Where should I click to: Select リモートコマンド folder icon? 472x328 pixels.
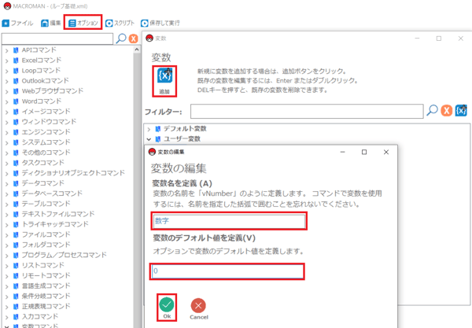pyautogui.click(x=16, y=275)
